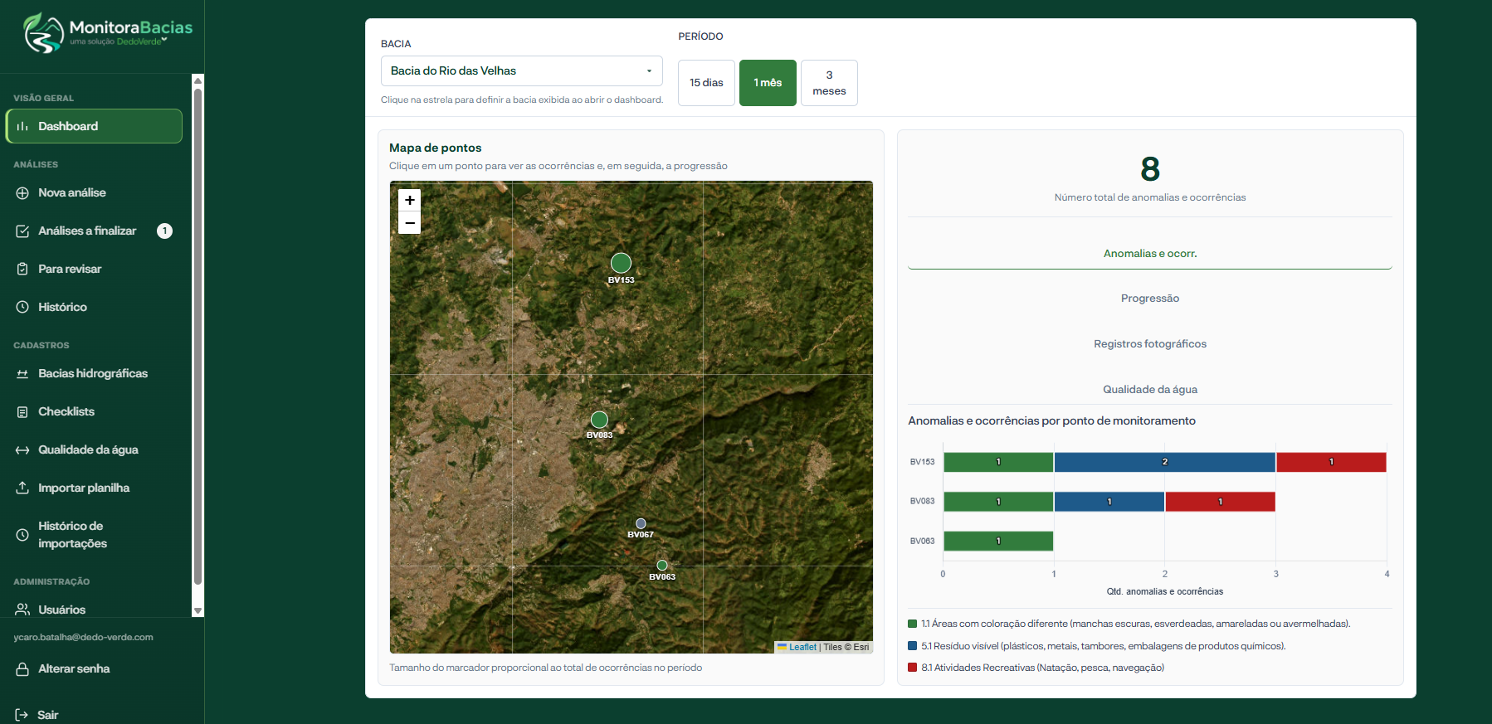The image size is (1492, 724).
Task: Open Histórico clock icon in sidebar
Action: (22, 307)
